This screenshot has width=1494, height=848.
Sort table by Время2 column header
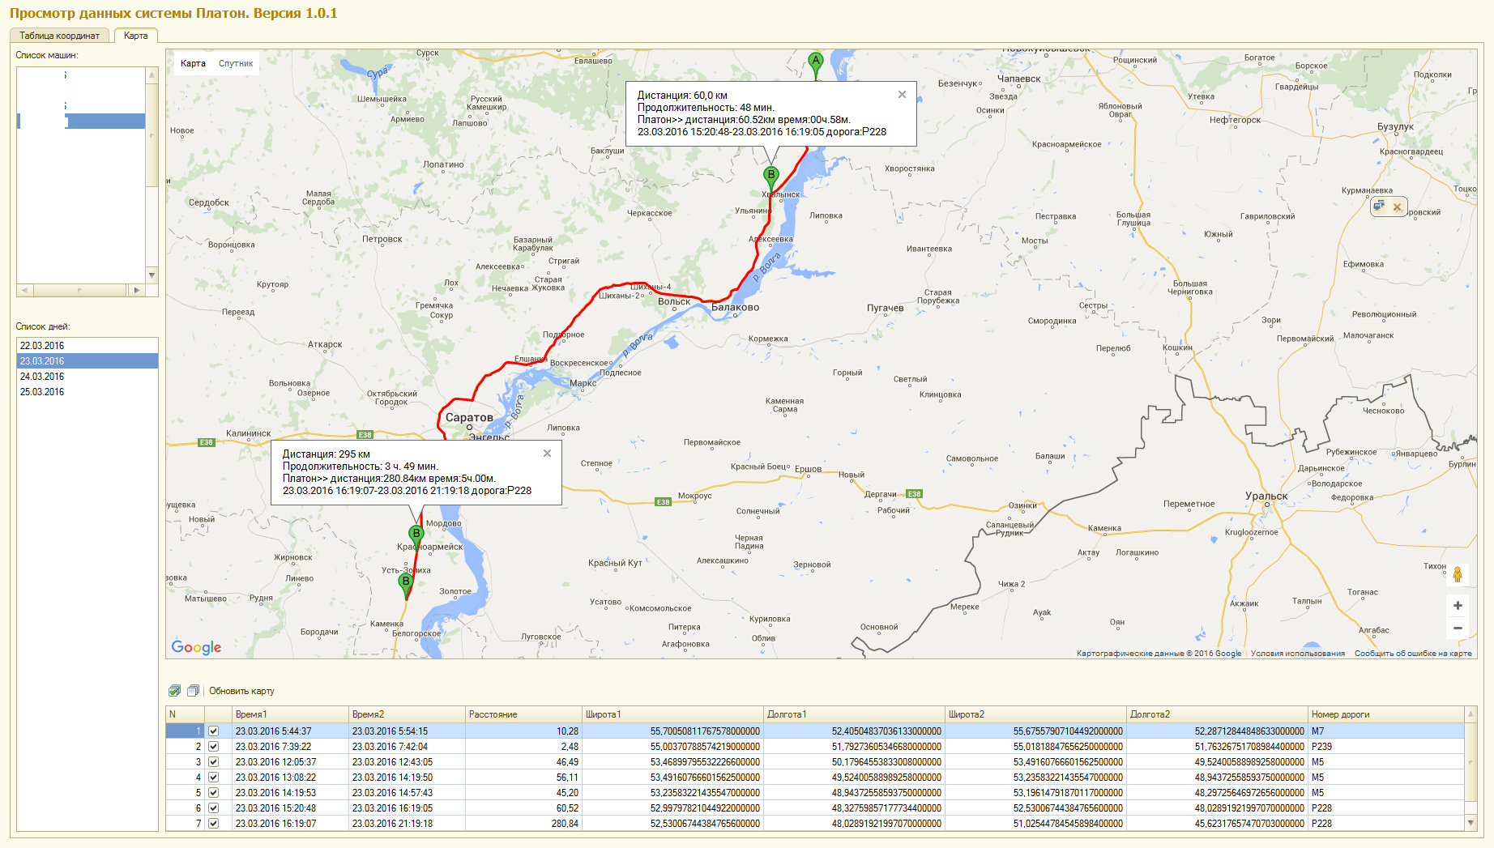407,714
